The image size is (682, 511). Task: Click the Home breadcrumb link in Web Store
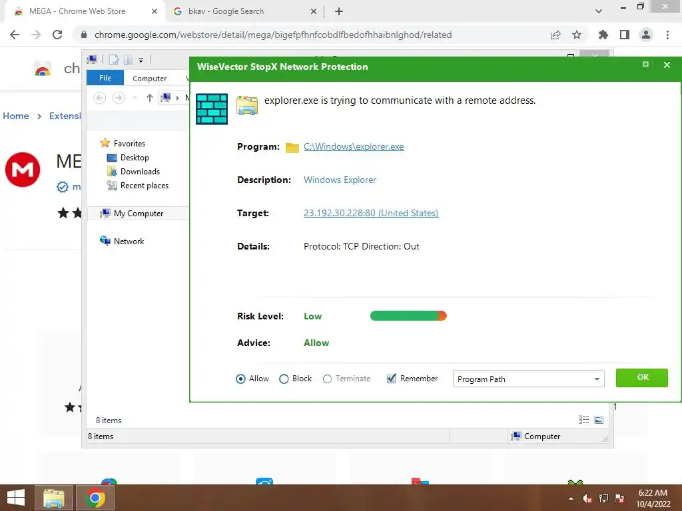(x=16, y=116)
